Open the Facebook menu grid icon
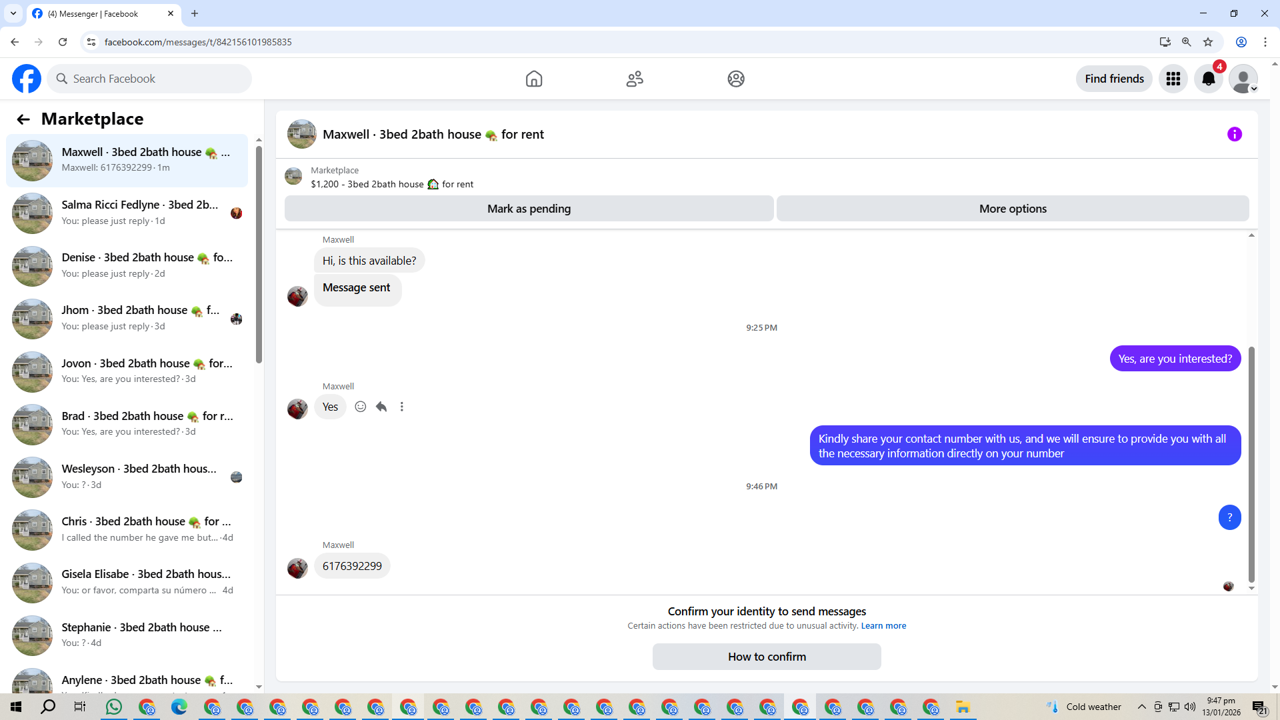Image resolution: width=1280 pixels, height=720 pixels. 1173,79
